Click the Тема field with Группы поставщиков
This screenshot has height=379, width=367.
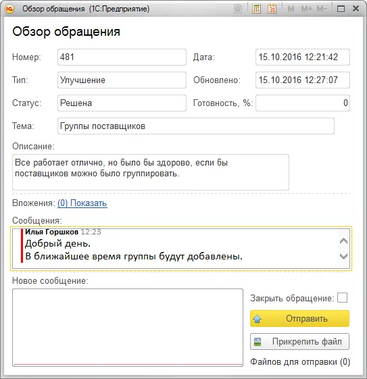[196, 126]
